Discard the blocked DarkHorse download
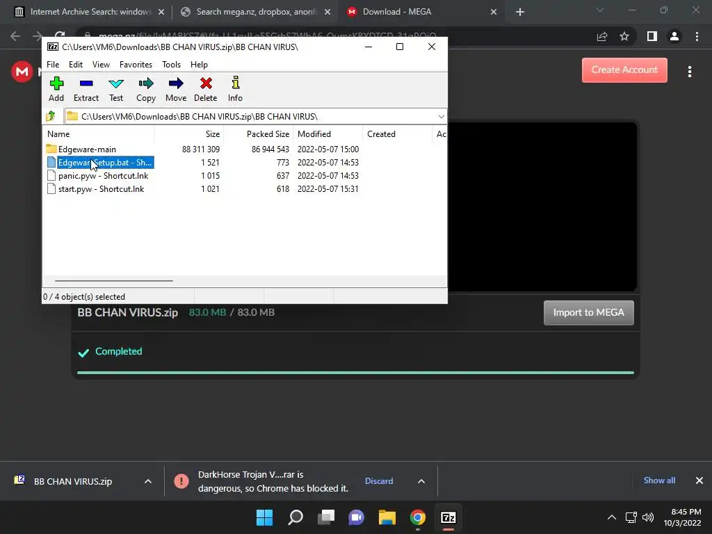The width and height of the screenshot is (712, 534). click(379, 481)
